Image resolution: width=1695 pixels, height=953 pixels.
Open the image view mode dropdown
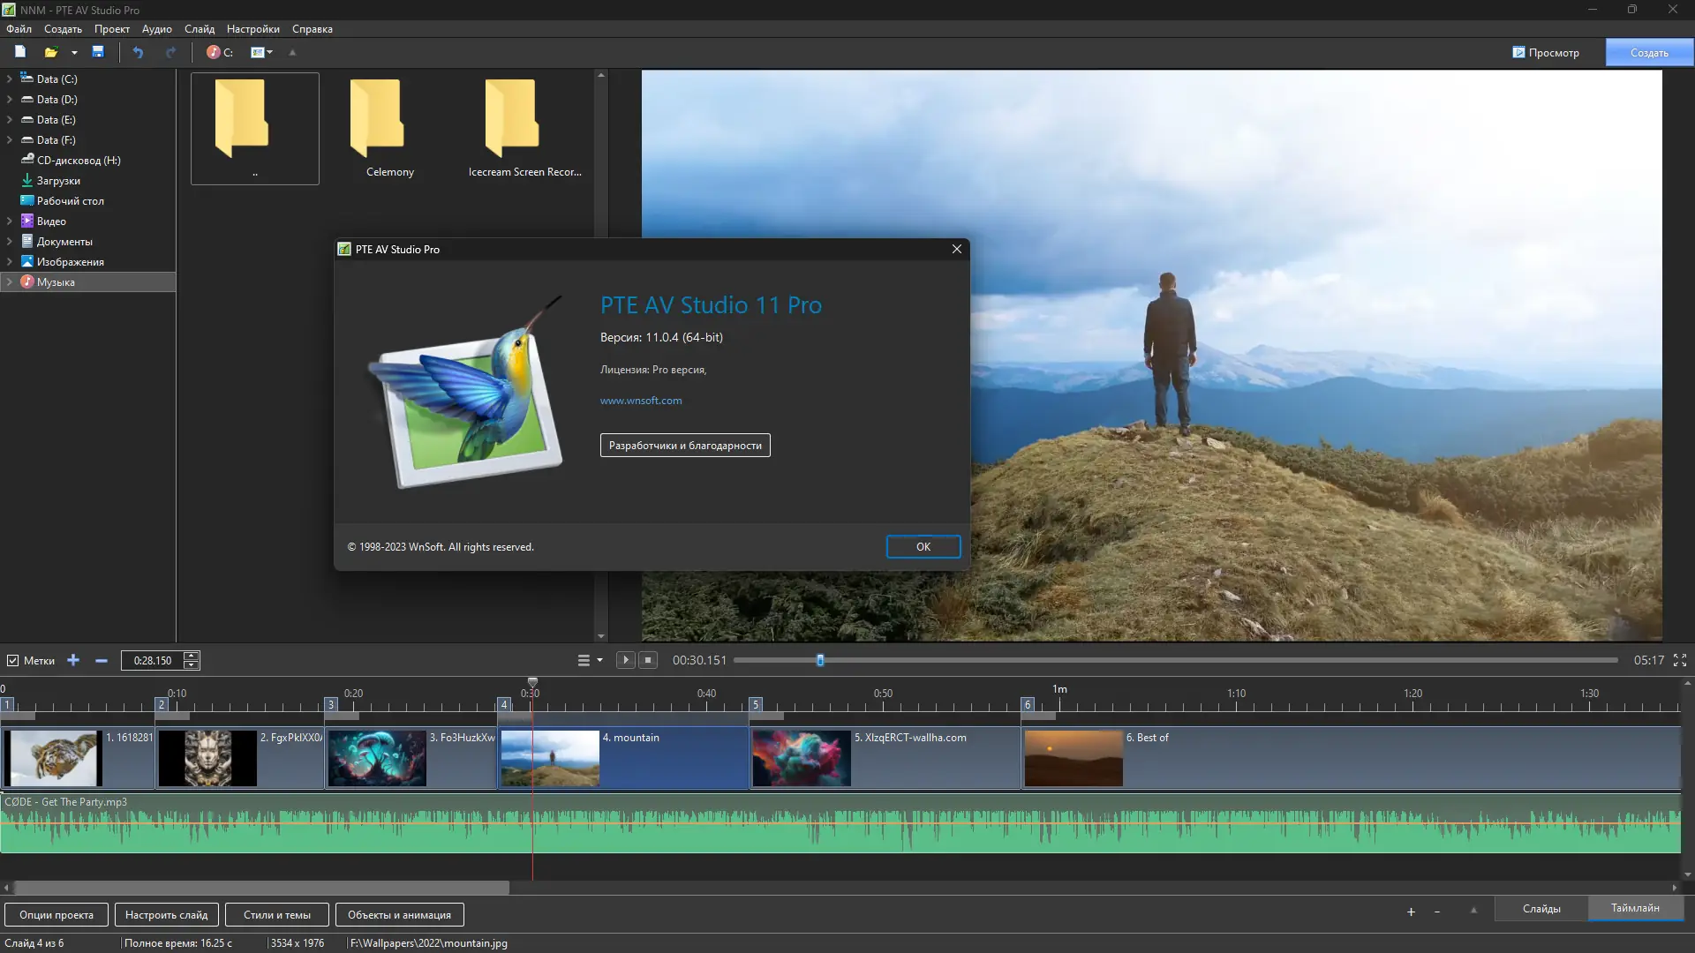pyautogui.click(x=260, y=52)
